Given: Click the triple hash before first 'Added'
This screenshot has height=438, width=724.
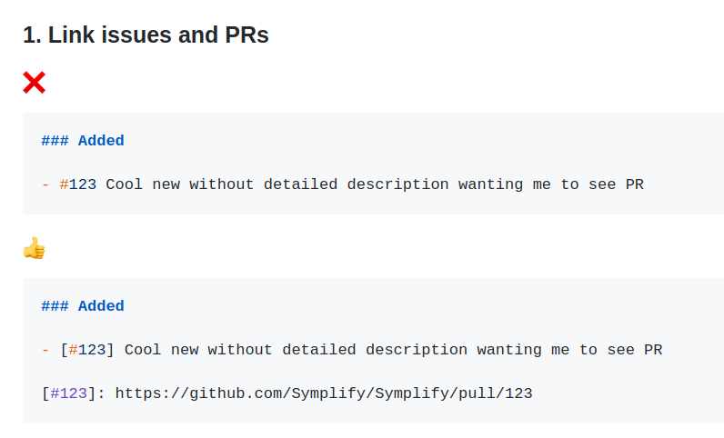Looking at the screenshot, I should click(55, 140).
